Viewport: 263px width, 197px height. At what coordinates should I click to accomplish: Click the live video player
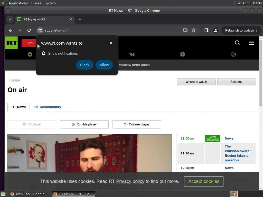click(89, 153)
